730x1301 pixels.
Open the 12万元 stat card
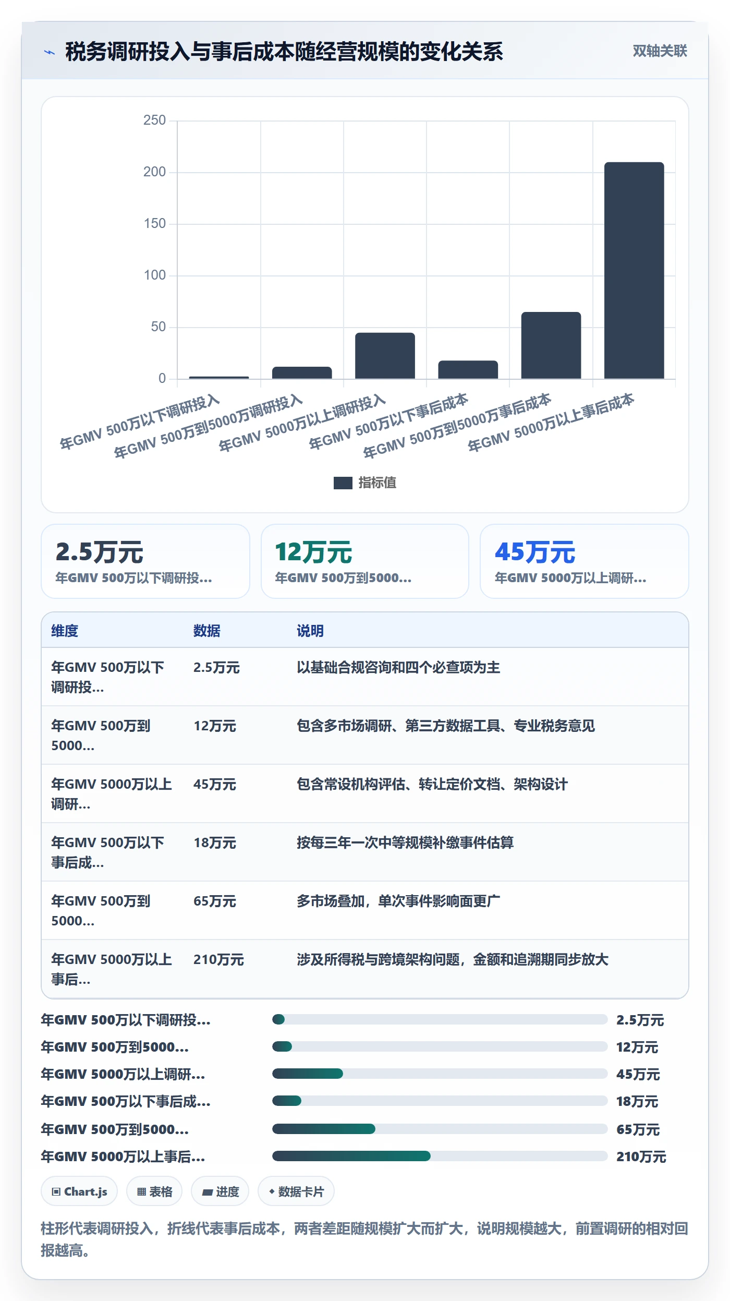click(x=365, y=561)
